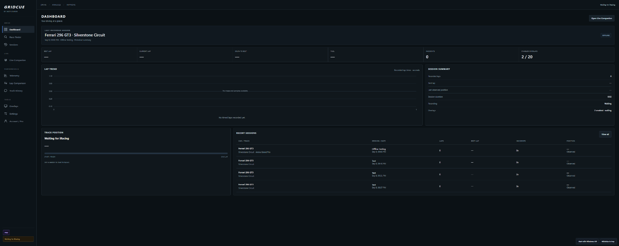Click the Delta to Best stat card
The width and height of the screenshot is (619, 246).
tap(280, 55)
